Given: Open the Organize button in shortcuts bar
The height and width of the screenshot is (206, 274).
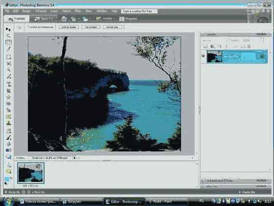Looking at the screenshot, I should [x=128, y=19].
